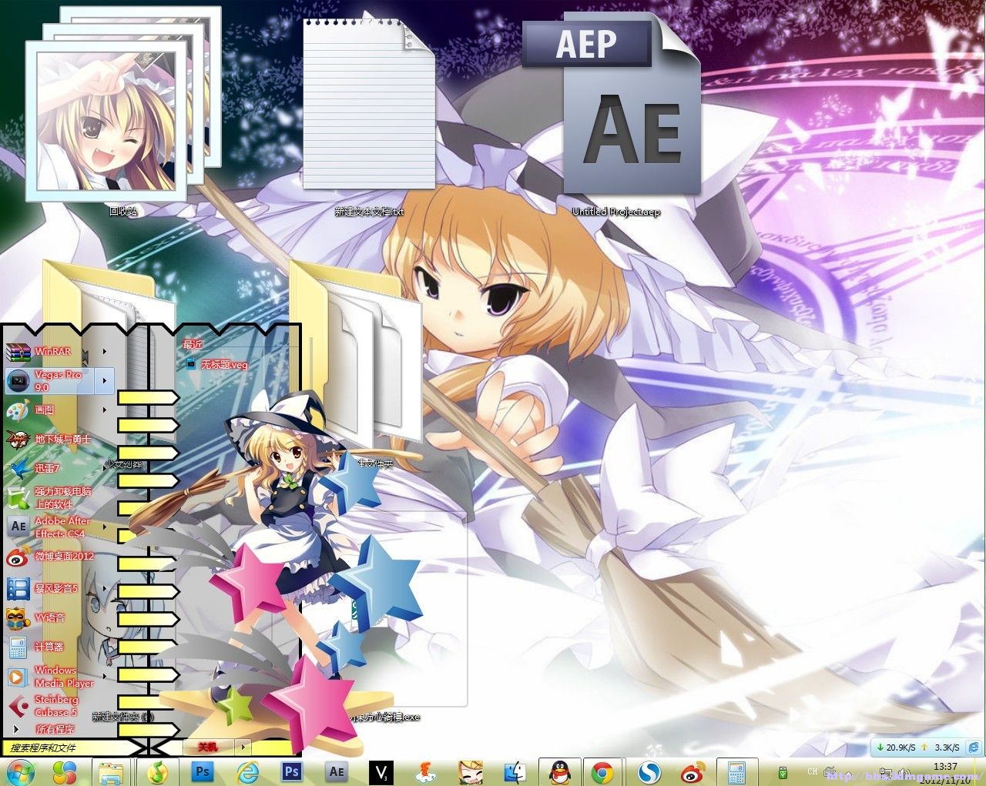Image resolution: width=986 pixels, height=786 pixels.
Task: Click the 关机 shutdown button
Action: 208,747
